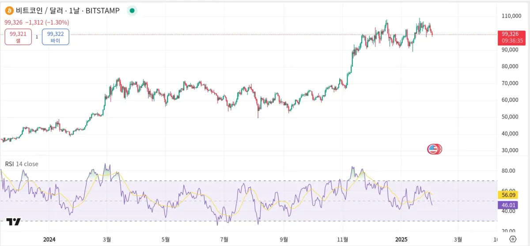Click the 7월 label on time axis
Screen dimensions: 530x246
224,239
